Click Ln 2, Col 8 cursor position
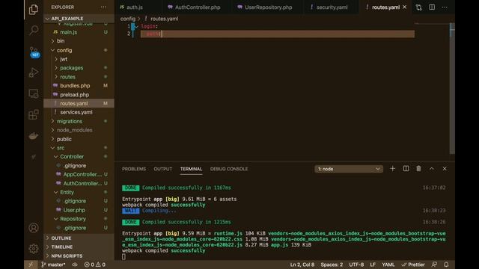 (302, 265)
